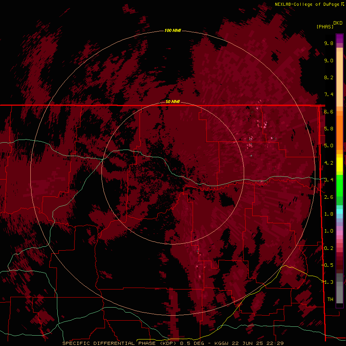Click the yellow segment of the color bar
This screenshot has height=346, width=346.
tap(339, 165)
